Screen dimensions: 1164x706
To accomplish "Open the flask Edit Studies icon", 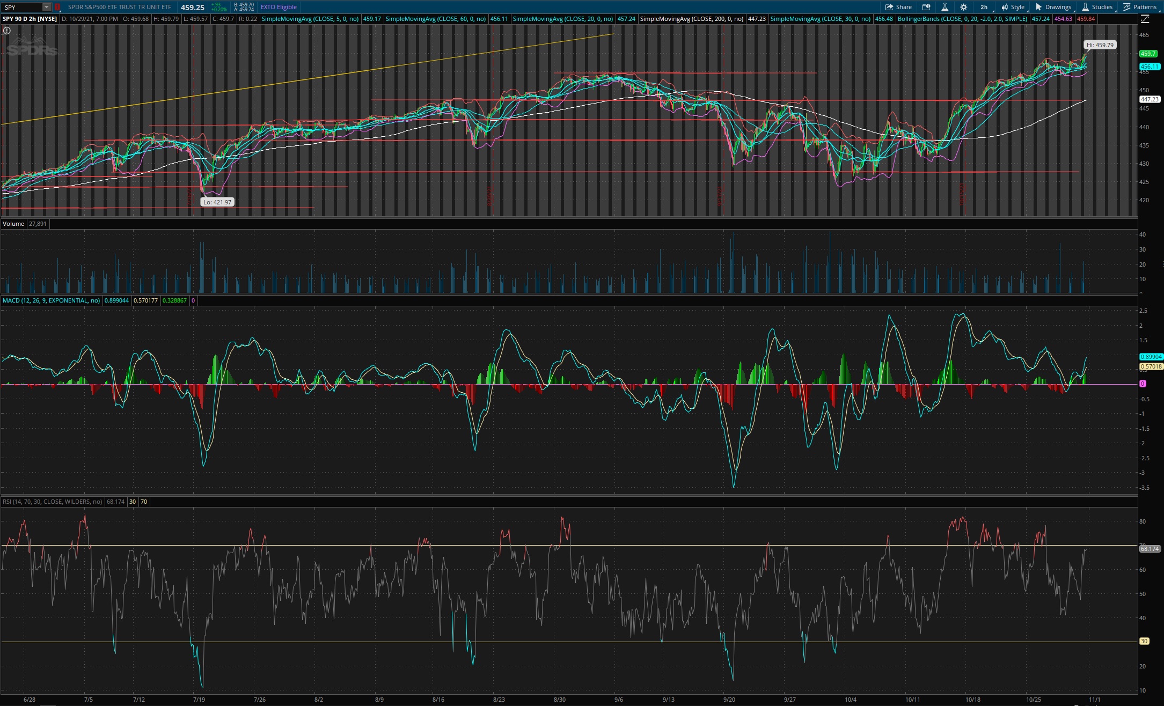I will 945,7.
